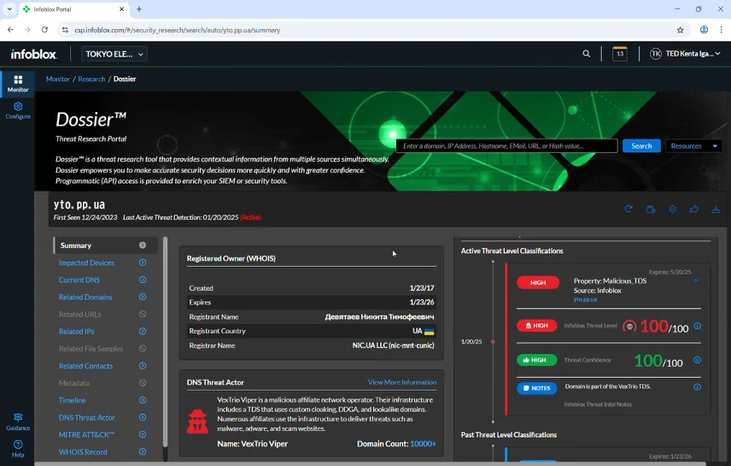Bookmark this page with the star icon

(680, 30)
